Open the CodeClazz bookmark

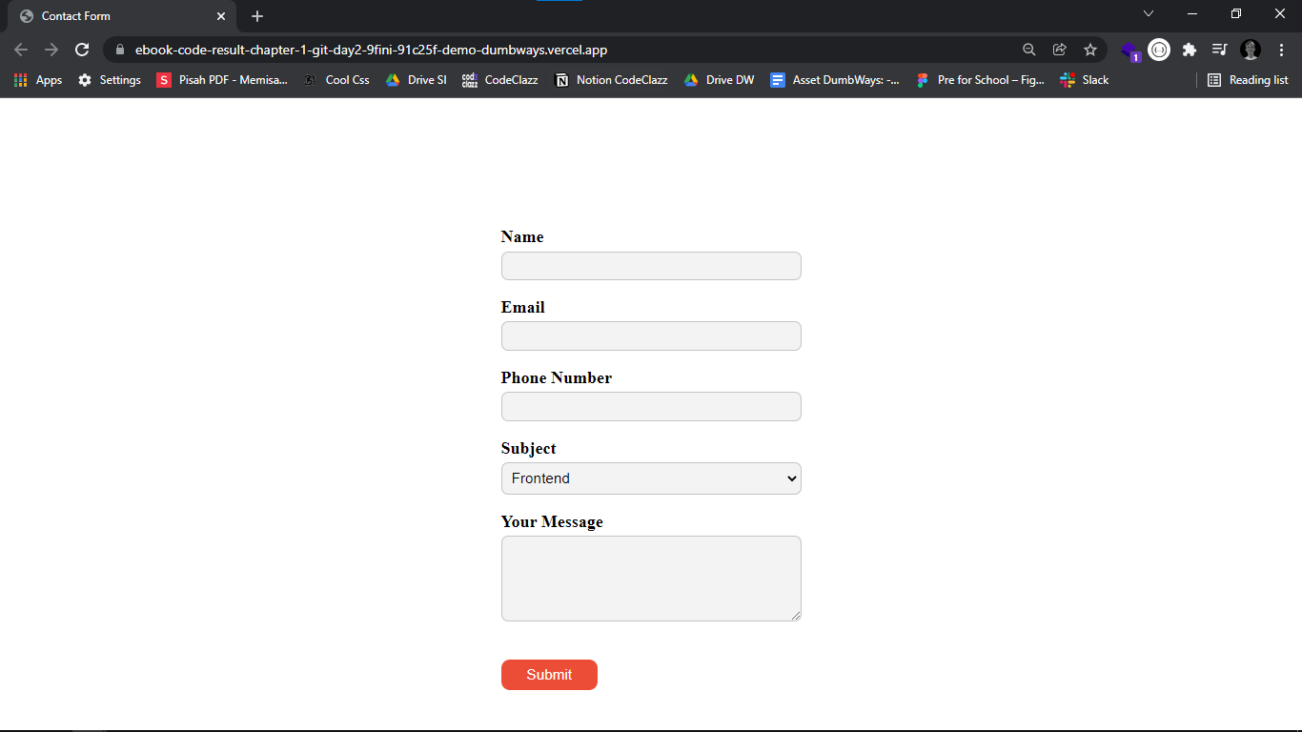point(500,80)
